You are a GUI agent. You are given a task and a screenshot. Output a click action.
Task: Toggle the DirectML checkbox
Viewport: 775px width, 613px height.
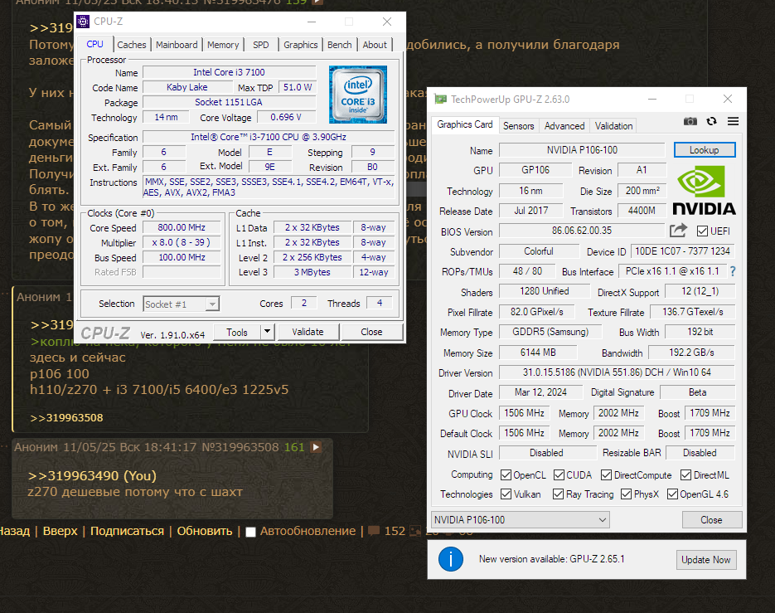(685, 475)
